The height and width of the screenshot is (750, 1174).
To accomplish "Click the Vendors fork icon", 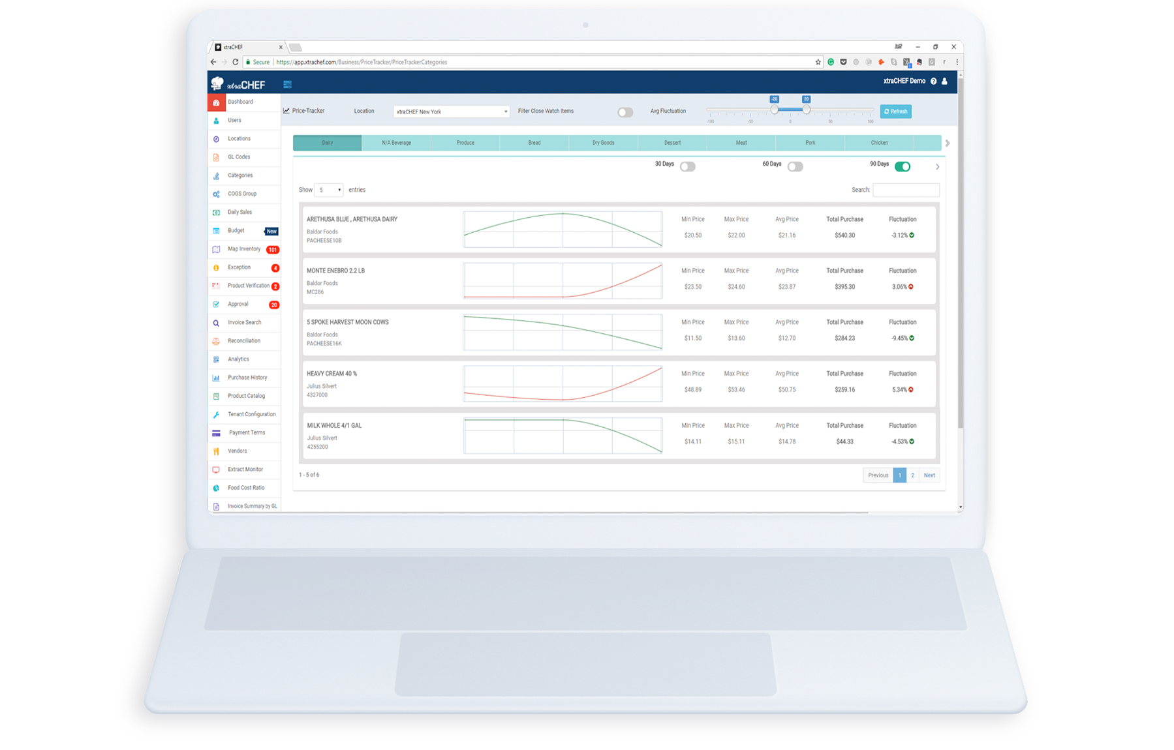I will pyautogui.click(x=217, y=451).
